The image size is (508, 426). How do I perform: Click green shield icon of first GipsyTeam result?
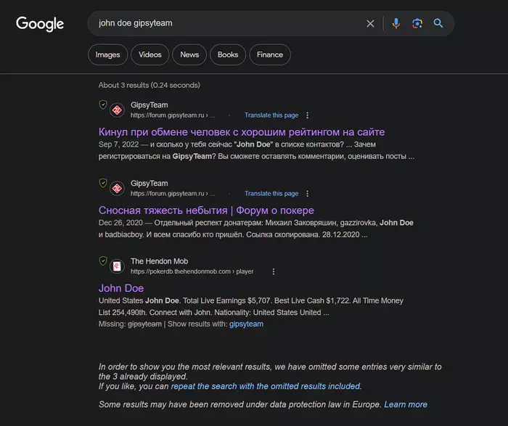coord(103,105)
